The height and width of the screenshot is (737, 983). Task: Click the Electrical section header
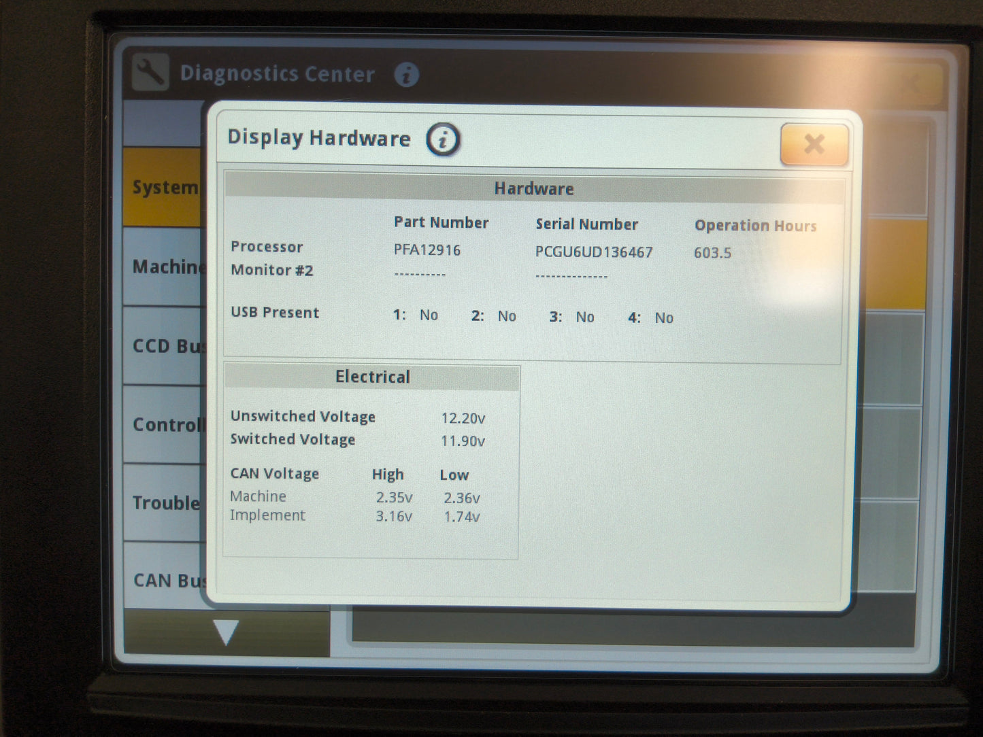[x=372, y=377]
